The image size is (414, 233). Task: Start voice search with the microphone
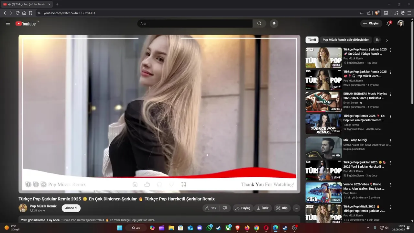[x=274, y=23]
